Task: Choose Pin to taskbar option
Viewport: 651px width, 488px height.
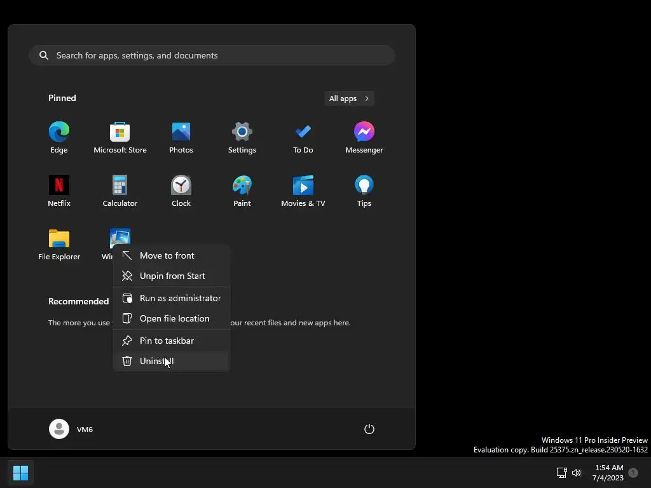Action: coord(171,341)
